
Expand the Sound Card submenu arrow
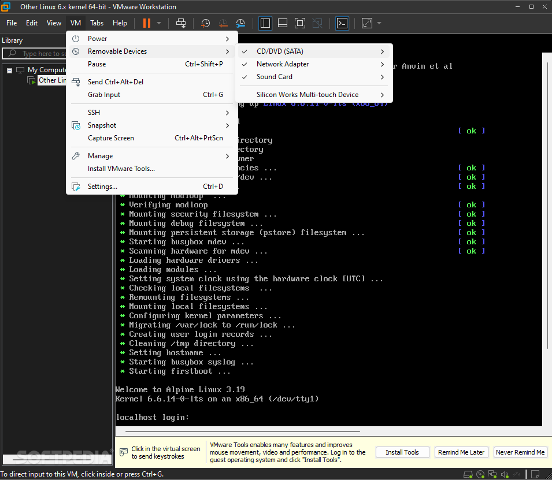382,77
